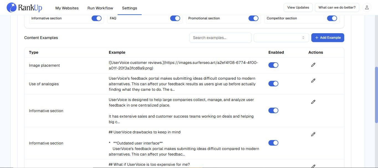The image size is (378, 168).
Task: Focus the Search examples field
Action: [x=220, y=38]
